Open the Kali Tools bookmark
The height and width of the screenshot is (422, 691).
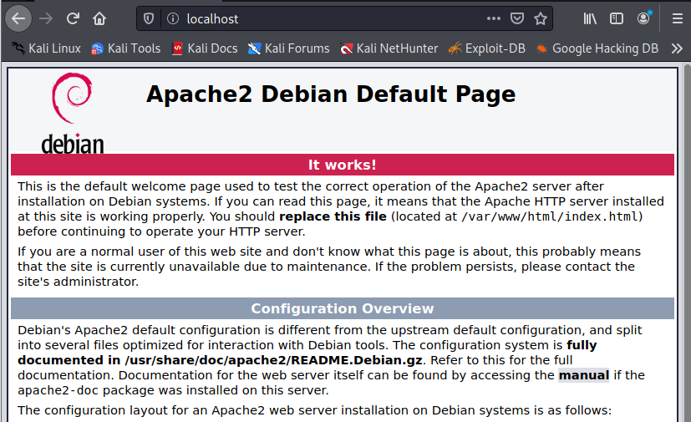(125, 48)
